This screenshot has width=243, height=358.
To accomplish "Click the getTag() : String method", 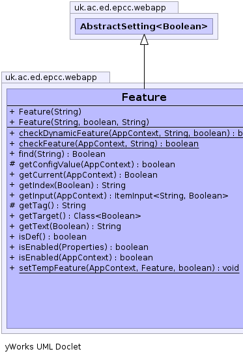I will 52,206.
